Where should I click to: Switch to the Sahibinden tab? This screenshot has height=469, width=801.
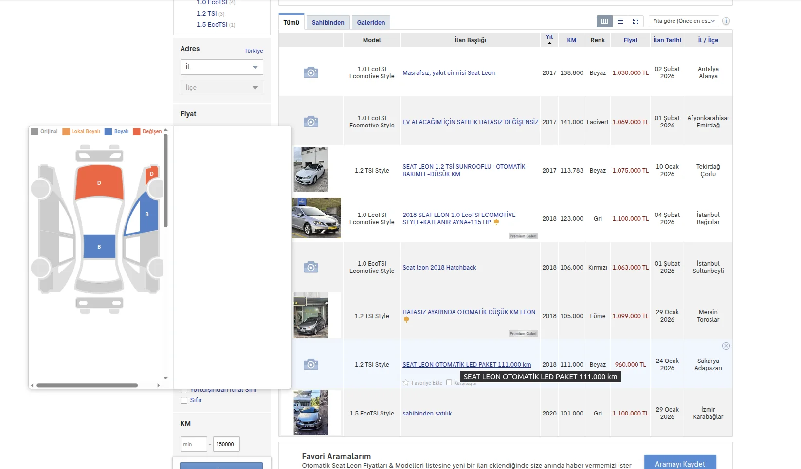point(328,22)
